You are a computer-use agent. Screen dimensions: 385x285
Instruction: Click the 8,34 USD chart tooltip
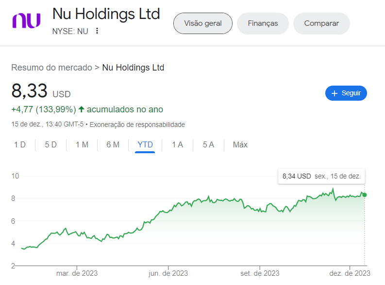(x=321, y=177)
